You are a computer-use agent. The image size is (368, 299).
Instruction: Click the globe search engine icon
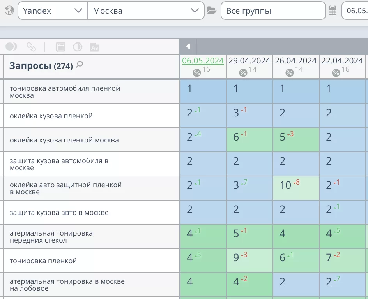(9, 11)
